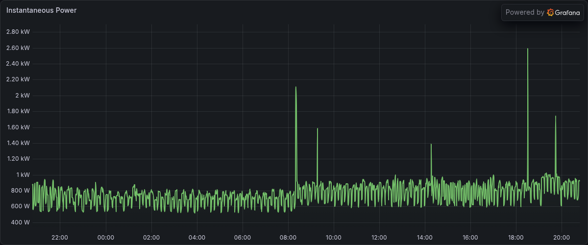Click the Grafana logo icon

550,12
